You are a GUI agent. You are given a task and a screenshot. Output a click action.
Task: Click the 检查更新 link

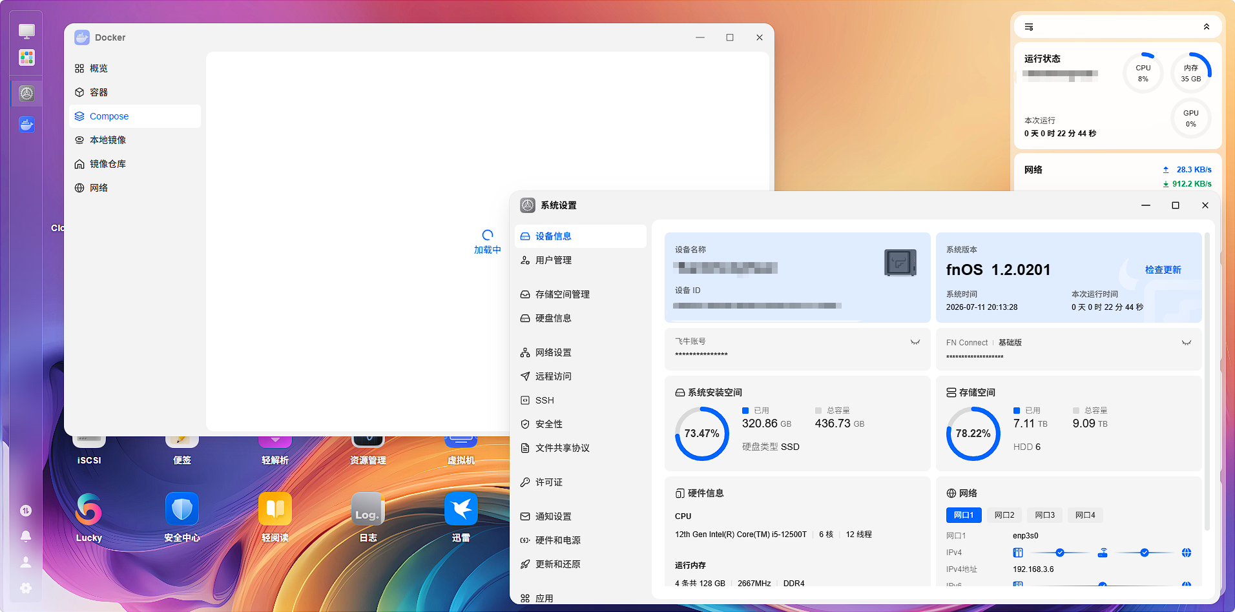click(x=1163, y=270)
